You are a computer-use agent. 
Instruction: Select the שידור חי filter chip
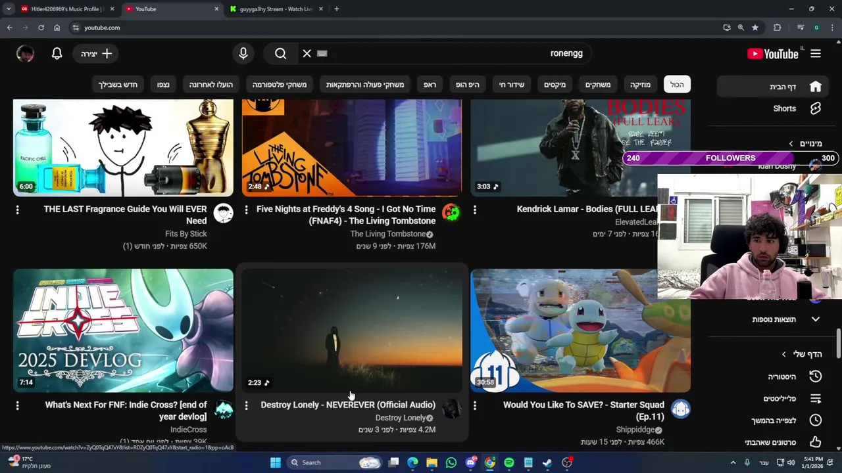pyautogui.click(x=512, y=85)
